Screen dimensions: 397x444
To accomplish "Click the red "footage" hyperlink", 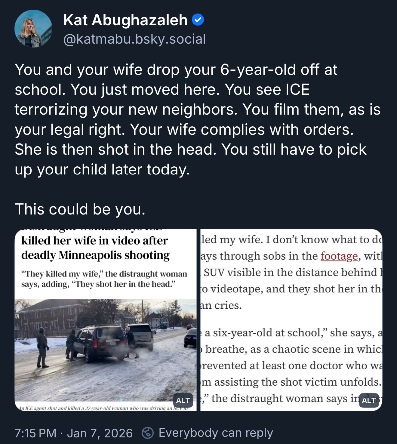I will click(x=339, y=256).
